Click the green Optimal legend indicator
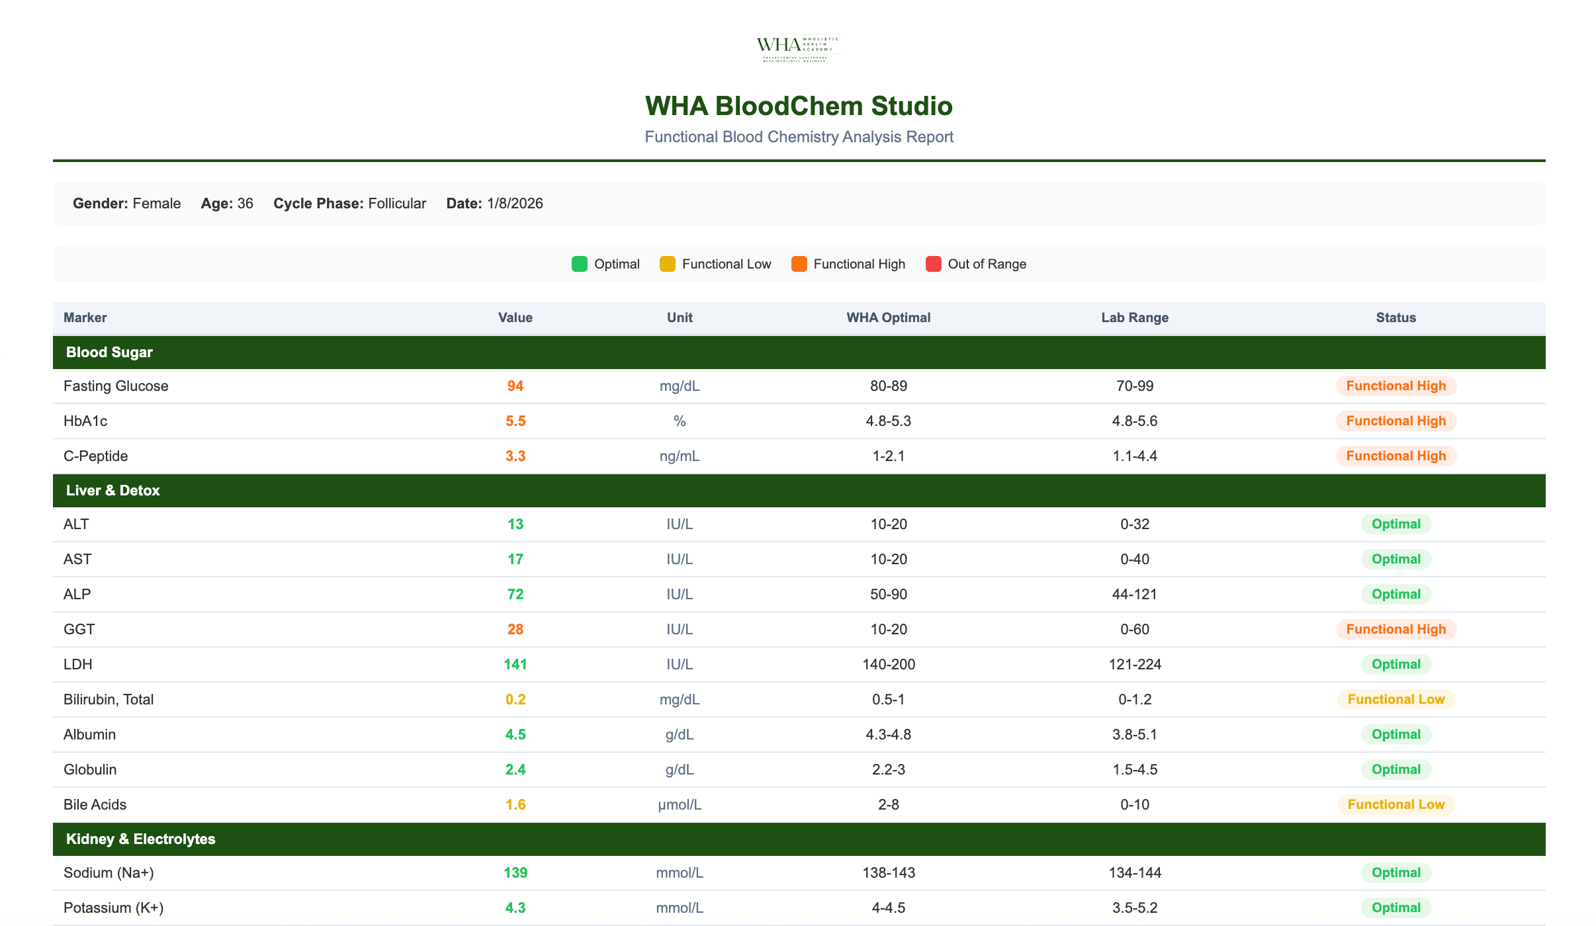This screenshot has width=1596, height=926. click(580, 263)
